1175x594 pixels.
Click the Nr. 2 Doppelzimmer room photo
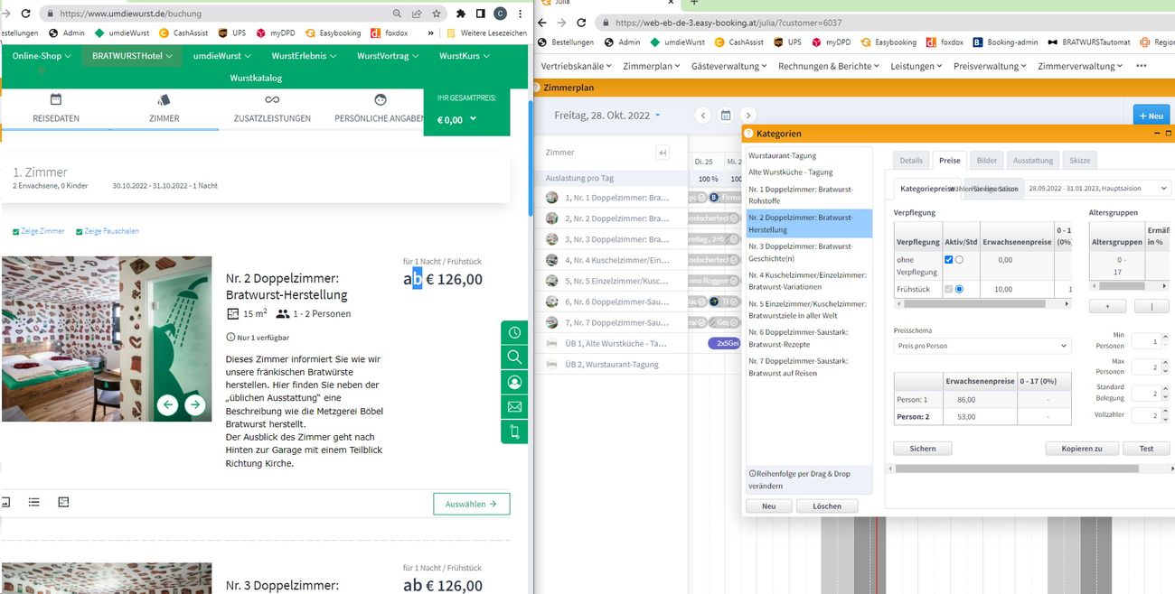[x=107, y=339]
